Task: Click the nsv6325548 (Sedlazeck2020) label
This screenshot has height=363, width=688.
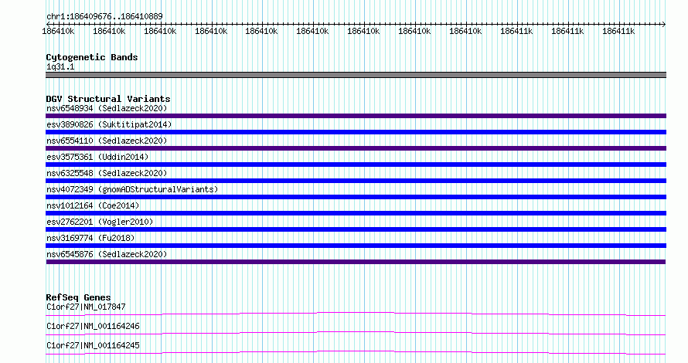Action: pos(107,173)
